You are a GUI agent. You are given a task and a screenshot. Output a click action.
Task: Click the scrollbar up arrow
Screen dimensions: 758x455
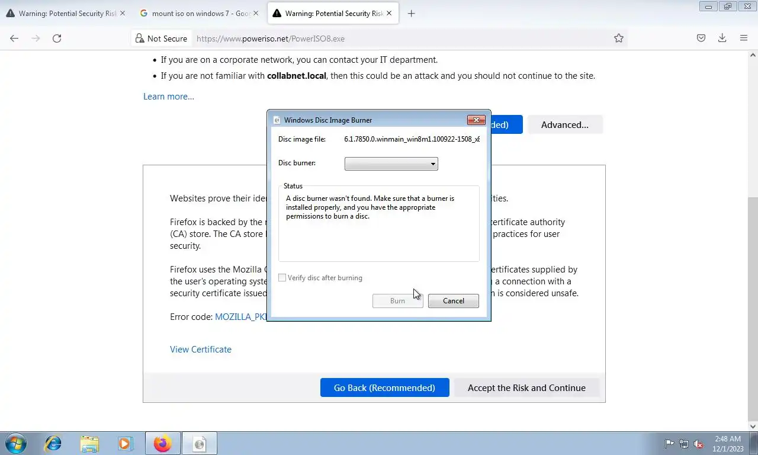tap(753, 55)
